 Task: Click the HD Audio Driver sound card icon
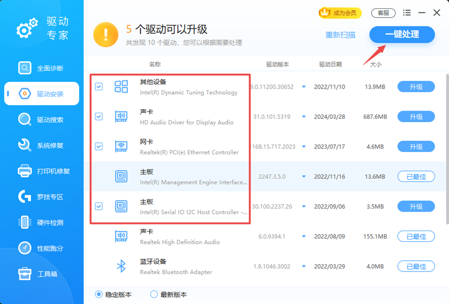tap(121, 116)
